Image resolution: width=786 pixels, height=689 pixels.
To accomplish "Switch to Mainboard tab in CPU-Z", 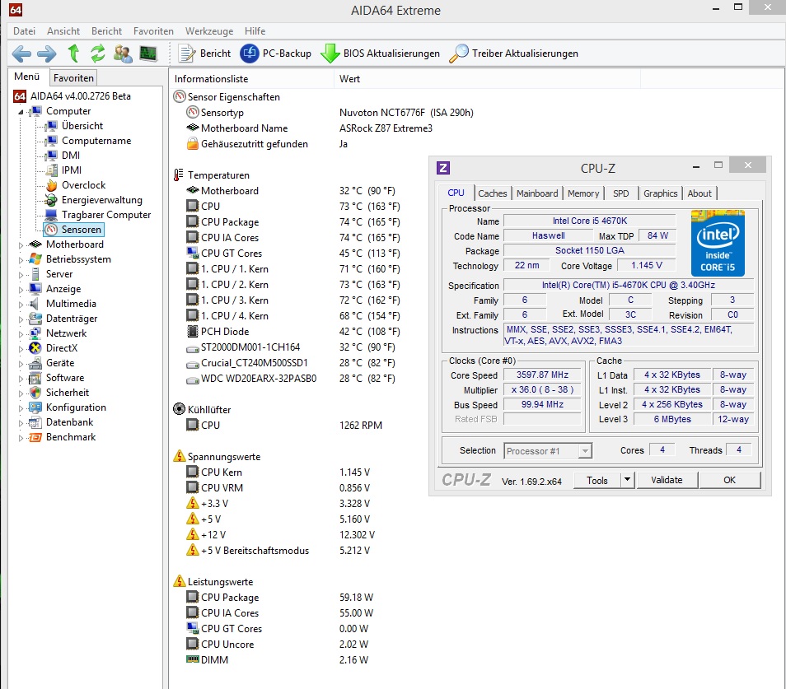I will 537,193.
